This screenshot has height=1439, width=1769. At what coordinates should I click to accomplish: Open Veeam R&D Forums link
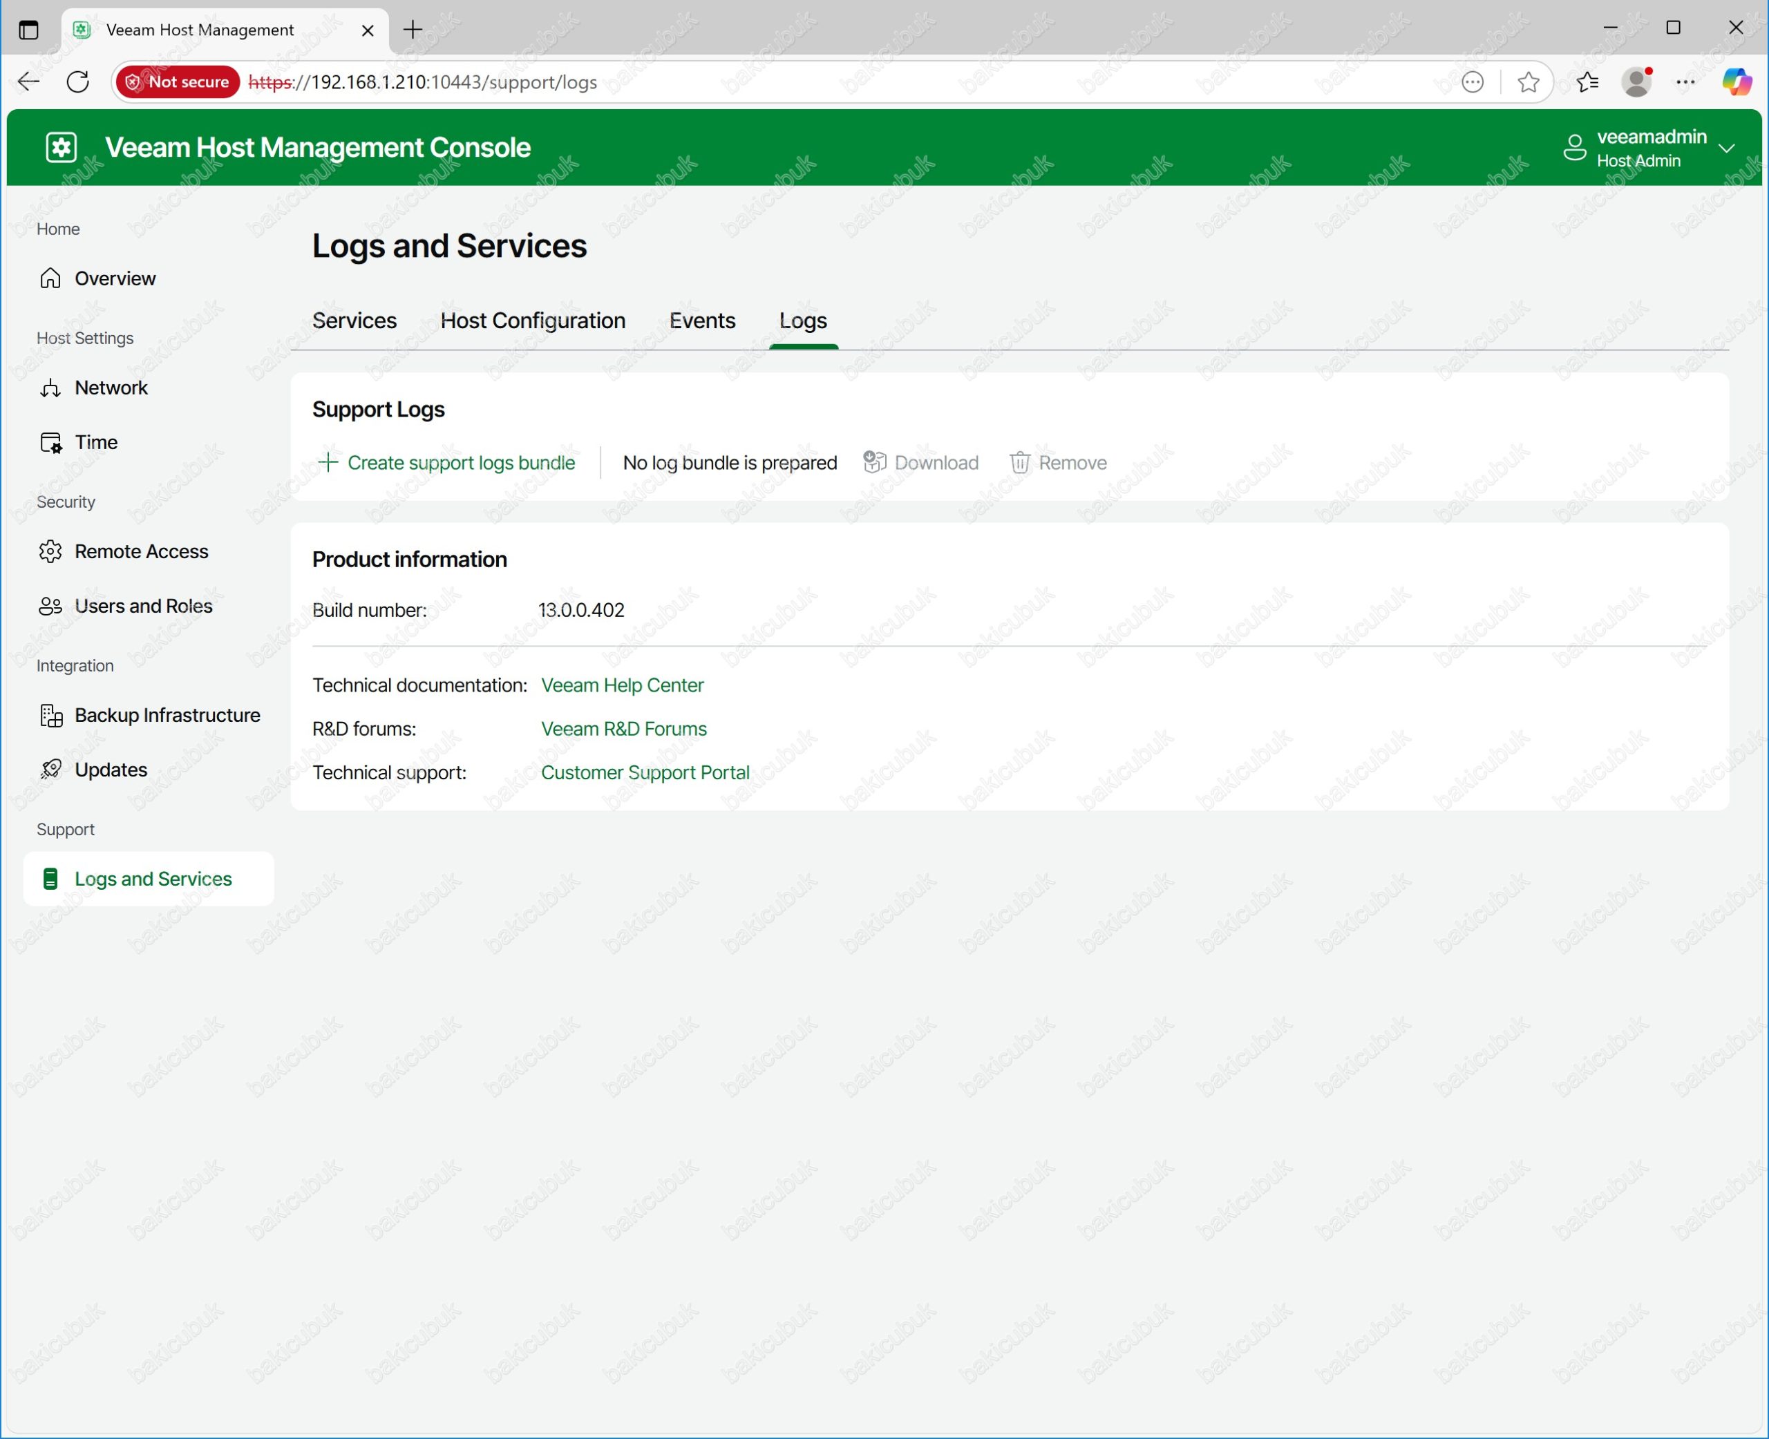point(623,729)
